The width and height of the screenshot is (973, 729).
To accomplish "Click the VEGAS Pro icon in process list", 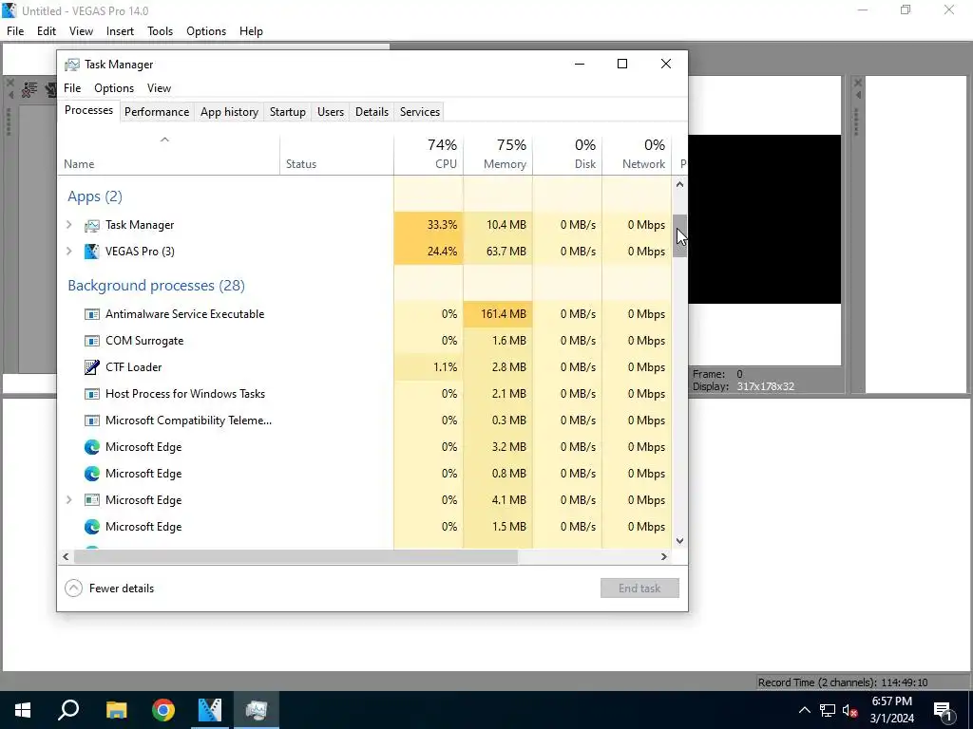I will pos(92,251).
